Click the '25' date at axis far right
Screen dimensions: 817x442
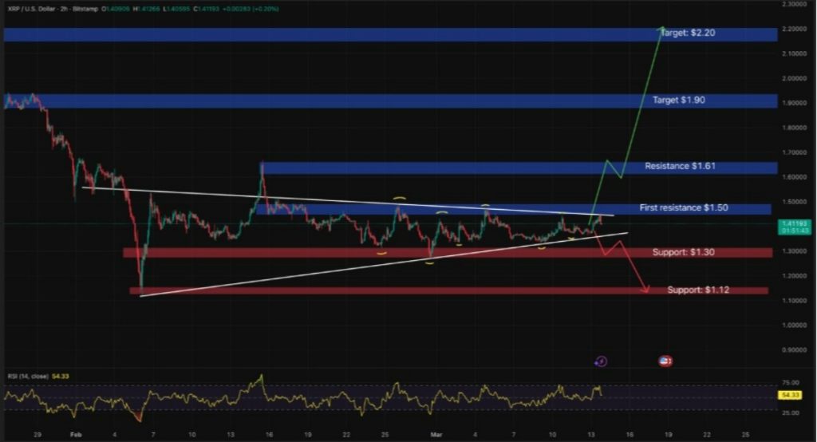[x=746, y=435]
